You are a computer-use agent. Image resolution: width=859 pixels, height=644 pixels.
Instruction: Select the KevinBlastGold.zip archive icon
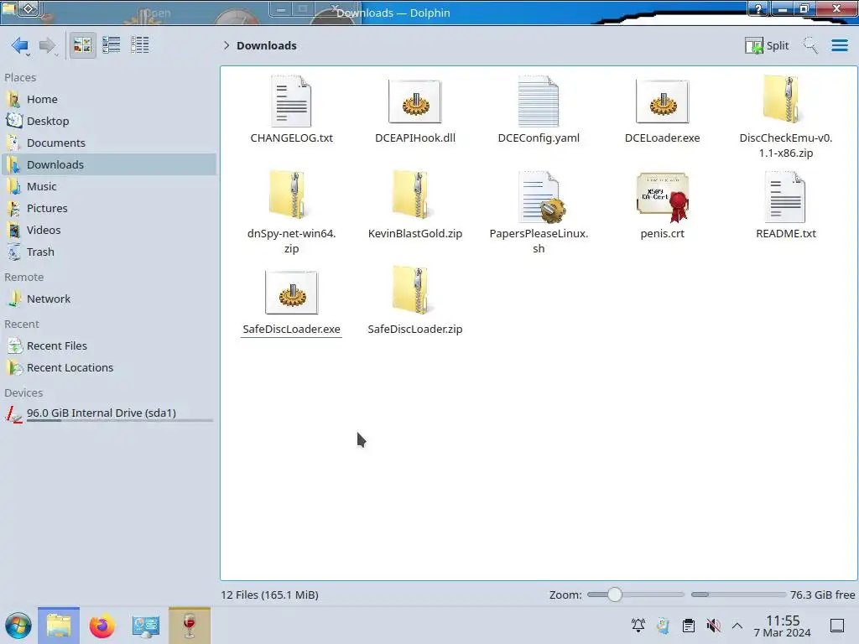pos(414,195)
